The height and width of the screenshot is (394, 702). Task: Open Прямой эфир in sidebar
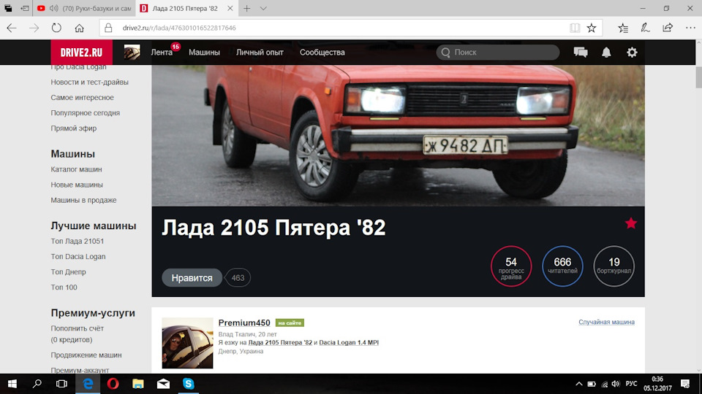(x=73, y=128)
